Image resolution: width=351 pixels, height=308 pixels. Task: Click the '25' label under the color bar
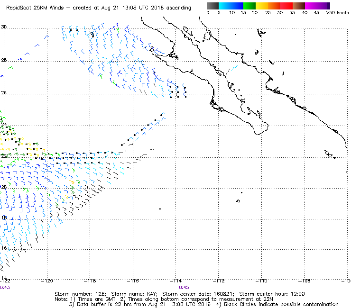(x=268, y=13)
